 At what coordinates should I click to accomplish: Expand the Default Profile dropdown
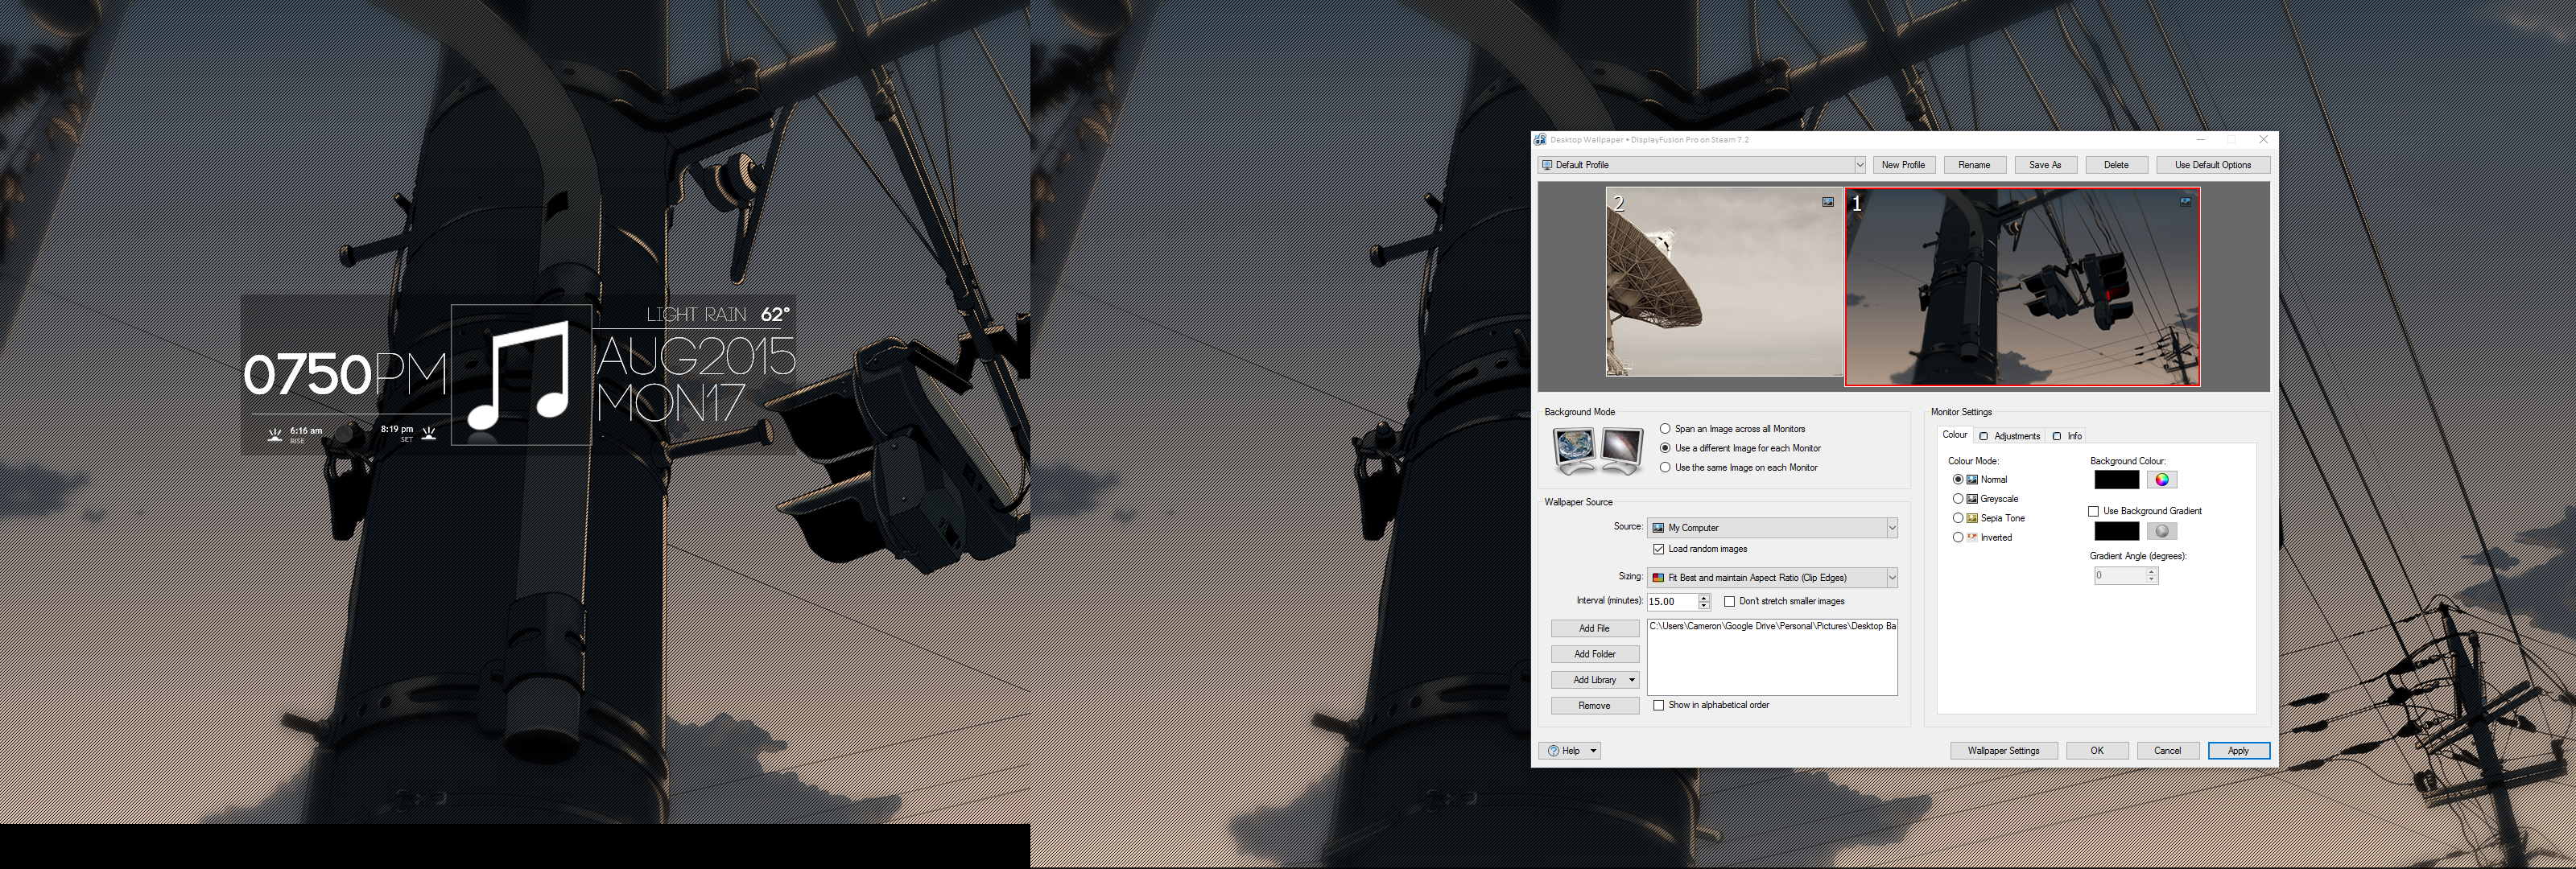(1859, 165)
